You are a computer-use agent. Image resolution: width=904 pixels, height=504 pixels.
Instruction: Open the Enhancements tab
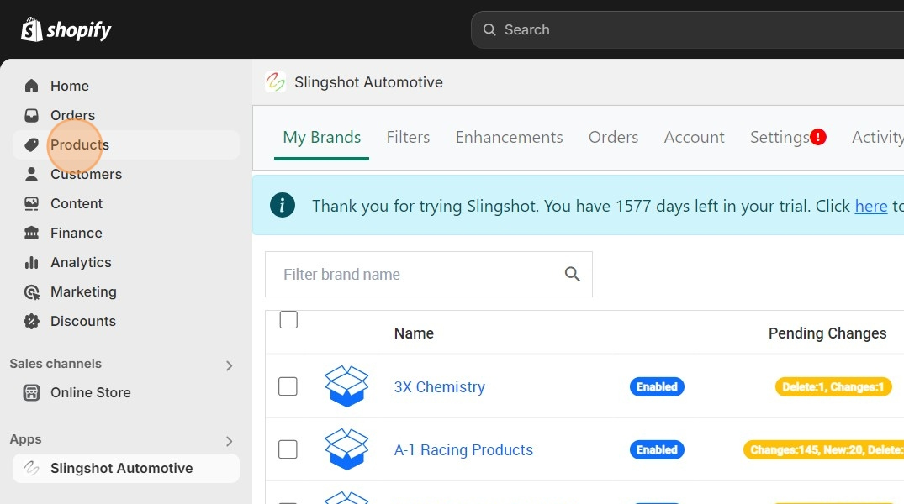pyautogui.click(x=509, y=137)
